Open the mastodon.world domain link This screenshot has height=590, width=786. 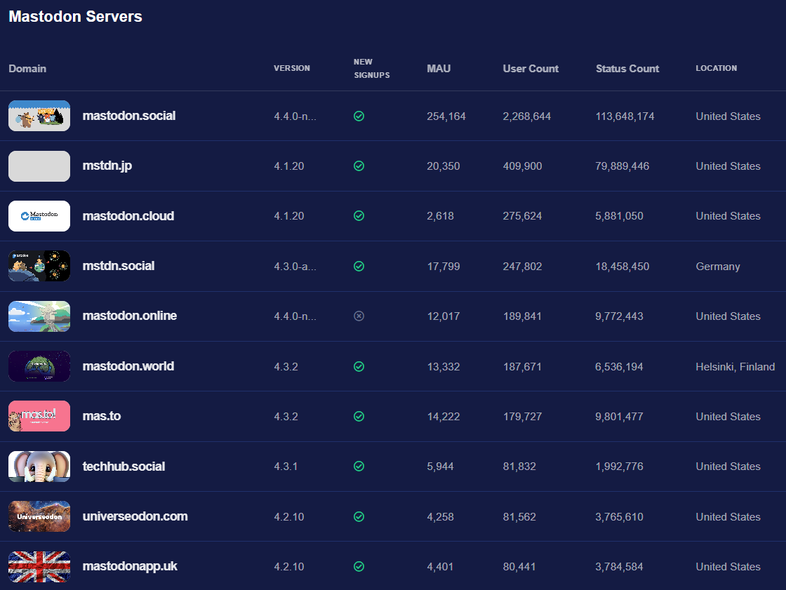click(128, 366)
